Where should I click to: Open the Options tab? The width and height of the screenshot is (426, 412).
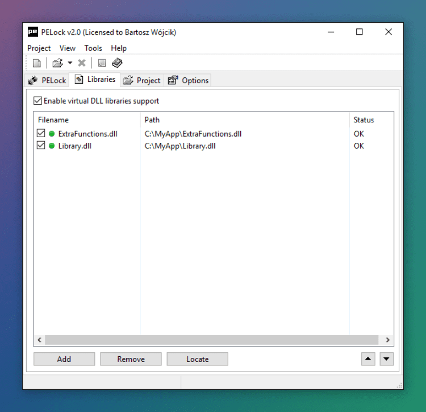coord(188,81)
